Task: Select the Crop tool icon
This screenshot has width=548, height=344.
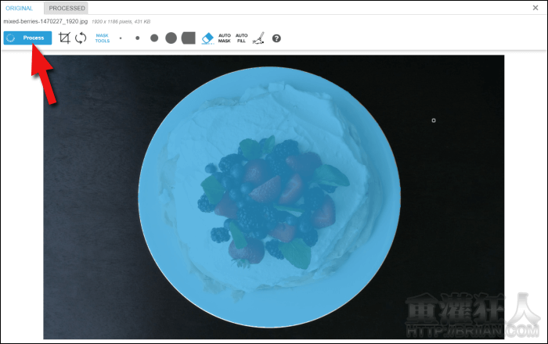Action: [x=65, y=38]
